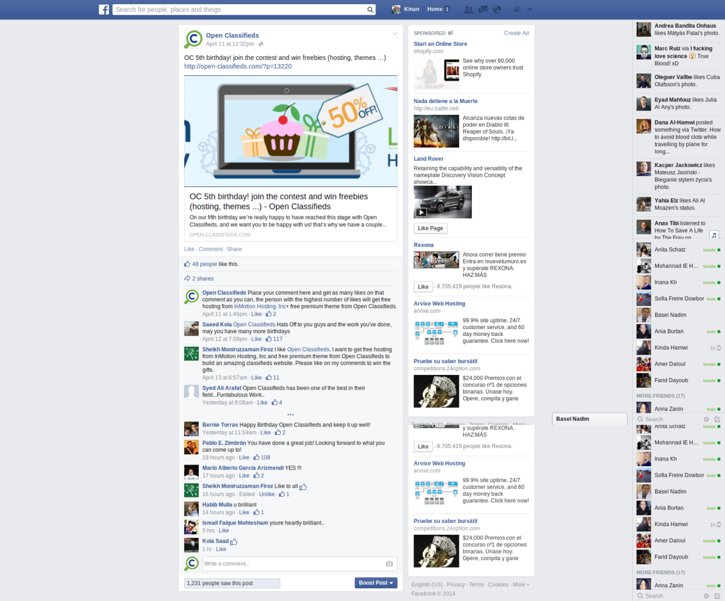The image size is (725, 601).
Task: Click Open Classifieds page logo on post
Action: pyautogui.click(x=194, y=39)
